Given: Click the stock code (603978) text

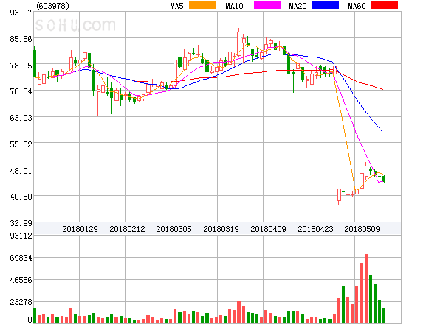Looking at the screenshot, I should coord(52,6).
